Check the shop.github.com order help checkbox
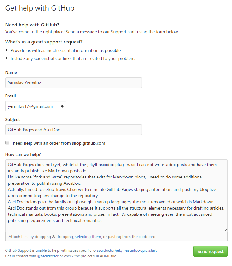 (7, 143)
